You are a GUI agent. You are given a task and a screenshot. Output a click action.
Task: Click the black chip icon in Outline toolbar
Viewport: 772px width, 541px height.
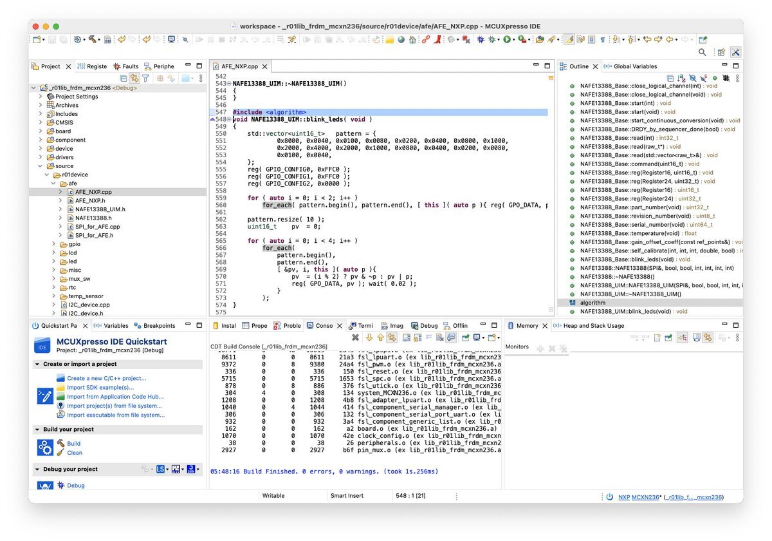(726, 79)
